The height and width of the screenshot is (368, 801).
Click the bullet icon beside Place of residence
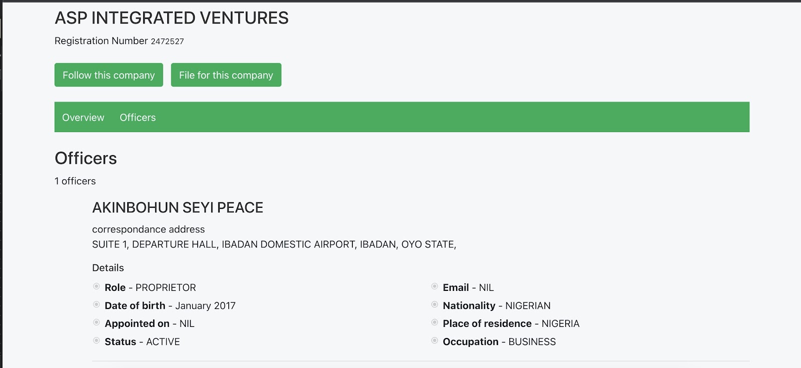pyautogui.click(x=435, y=322)
